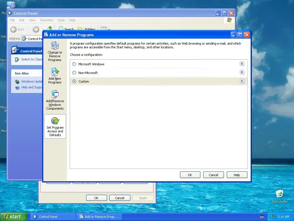Screen dimensions: 294x221
Task: Close the Add or Remove Programs window
Action: click(x=247, y=35)
